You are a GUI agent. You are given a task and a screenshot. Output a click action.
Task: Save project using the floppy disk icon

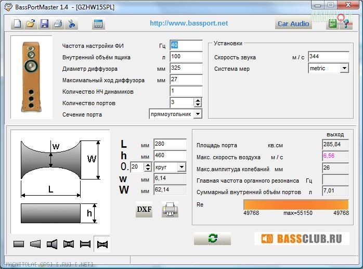(44, 23)
